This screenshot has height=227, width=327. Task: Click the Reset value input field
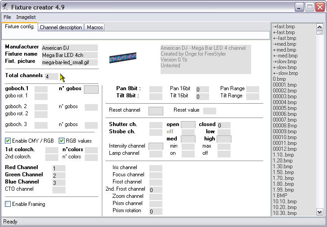pos(209,111)
